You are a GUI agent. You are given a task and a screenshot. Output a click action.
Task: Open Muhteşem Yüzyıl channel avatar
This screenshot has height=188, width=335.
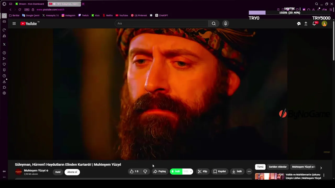click(x=19, y=172)
